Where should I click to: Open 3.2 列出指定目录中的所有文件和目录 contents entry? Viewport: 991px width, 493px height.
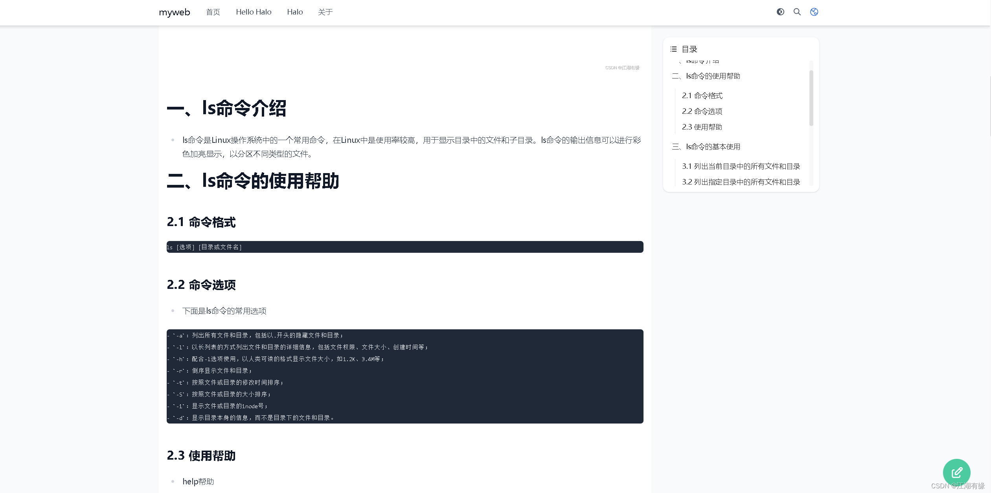pos(741,182)
